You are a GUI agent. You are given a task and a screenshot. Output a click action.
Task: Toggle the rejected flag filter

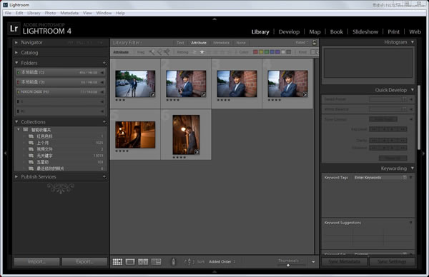(x=167, y=52)
